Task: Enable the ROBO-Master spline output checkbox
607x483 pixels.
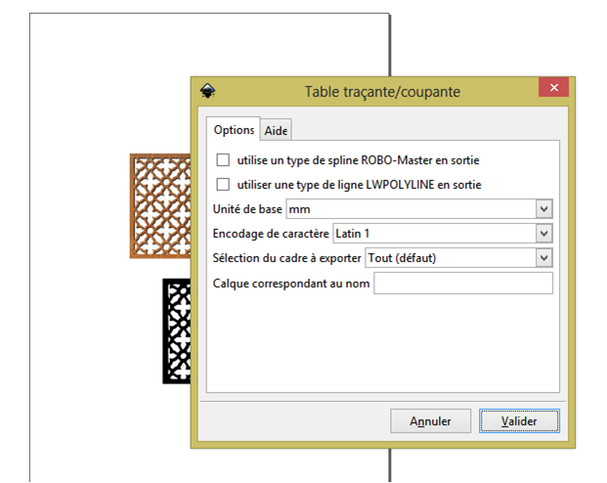Action: [223, 160]
